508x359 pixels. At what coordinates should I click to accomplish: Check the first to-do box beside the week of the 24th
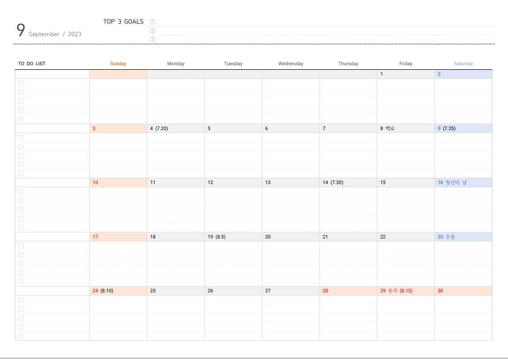(21, 300)
